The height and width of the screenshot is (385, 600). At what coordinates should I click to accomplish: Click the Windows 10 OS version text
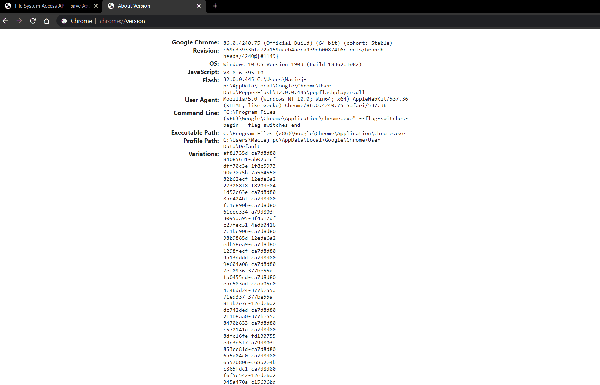pos(292,64)
